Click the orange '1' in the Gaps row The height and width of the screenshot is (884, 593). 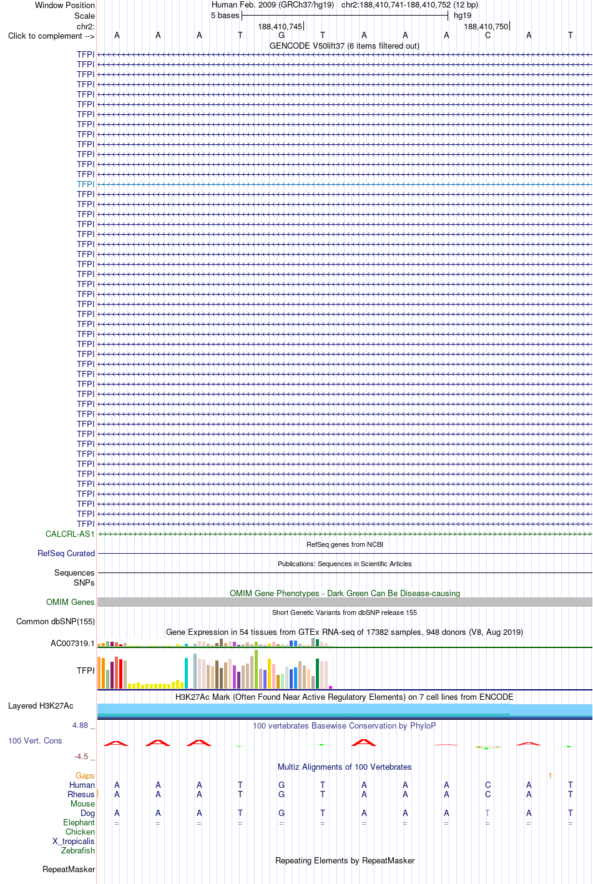point(550,775)
